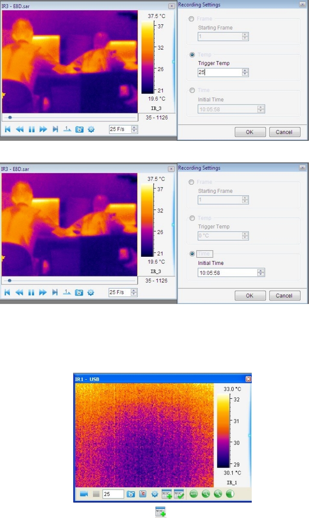Click NUC add icon inside IR1 toolbar
309x518 pixels.
coord(167,494)
